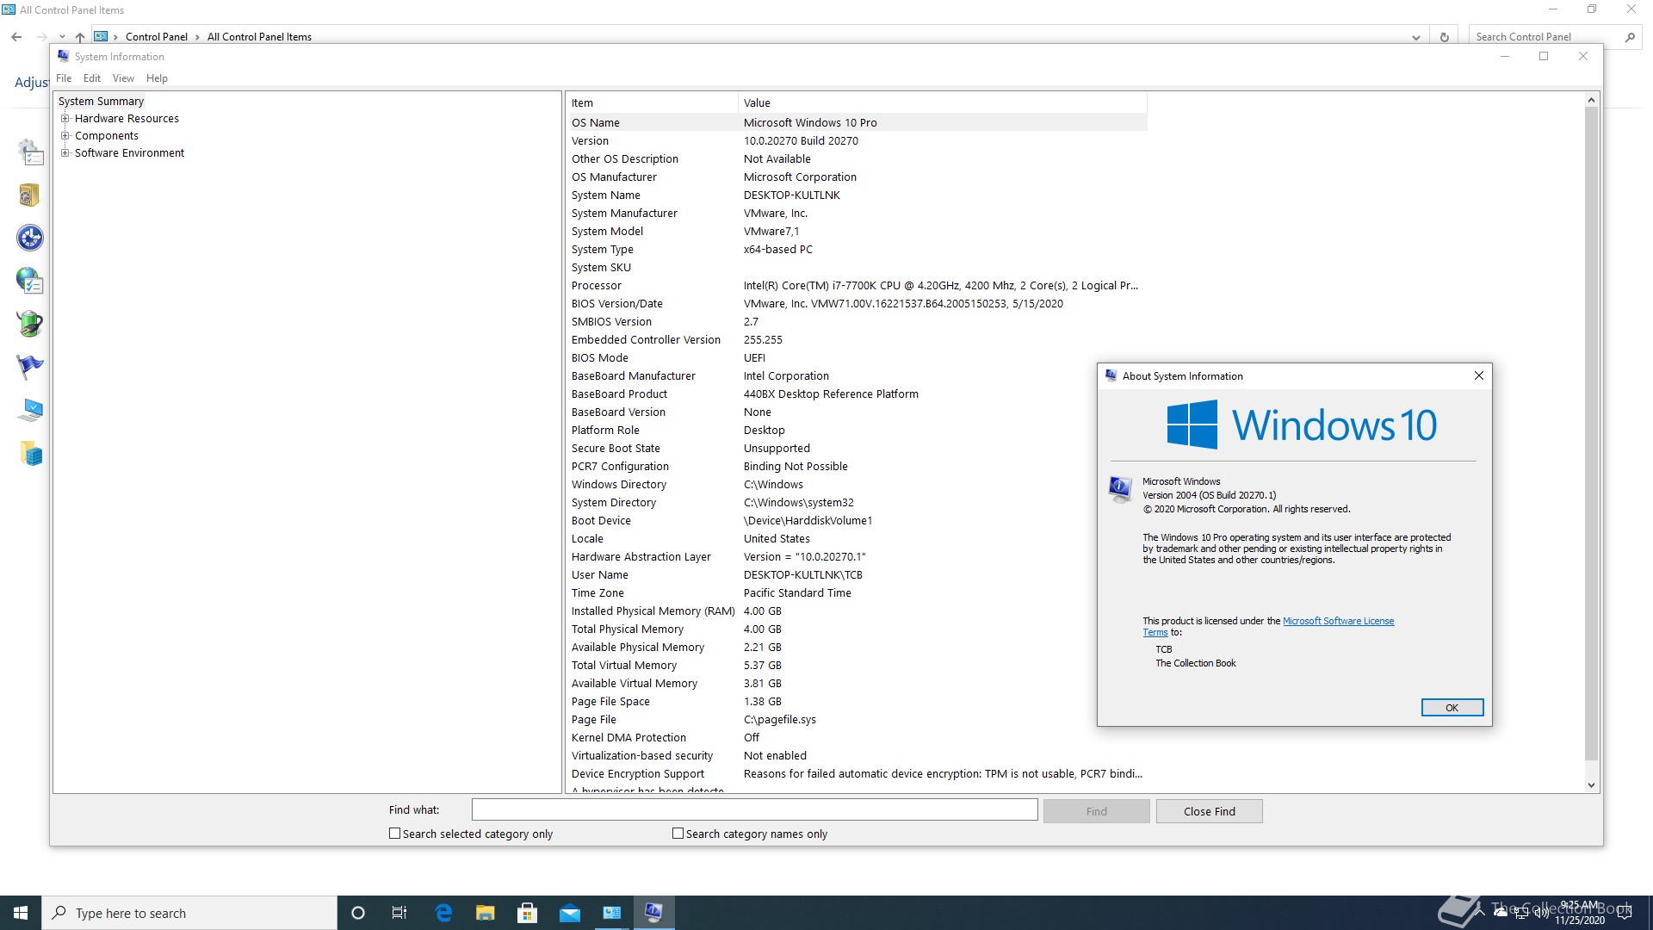Image resolution: width=1653 pixels, height=930 pixels.
Task: Open Task View from the taskbar
Action: click(399, 913)
